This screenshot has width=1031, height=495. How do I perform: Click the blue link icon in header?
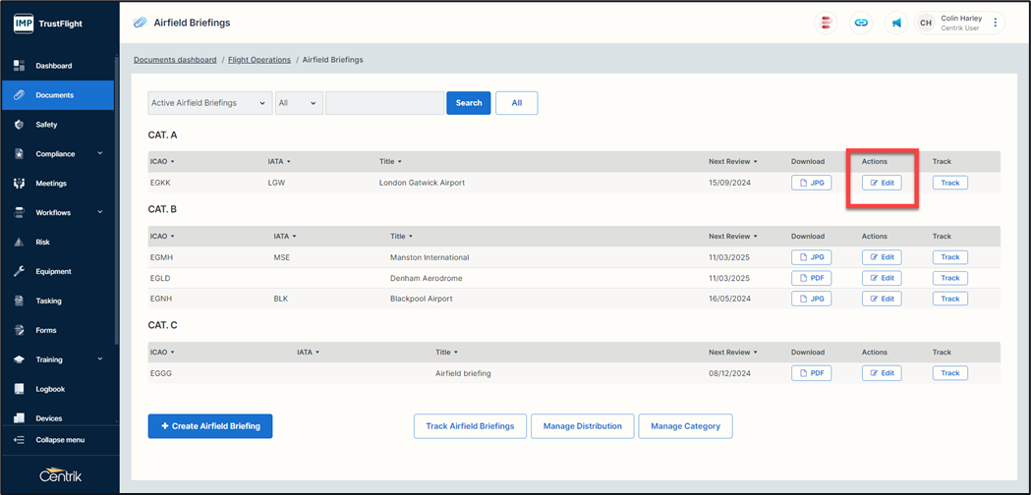click(861, 23)
